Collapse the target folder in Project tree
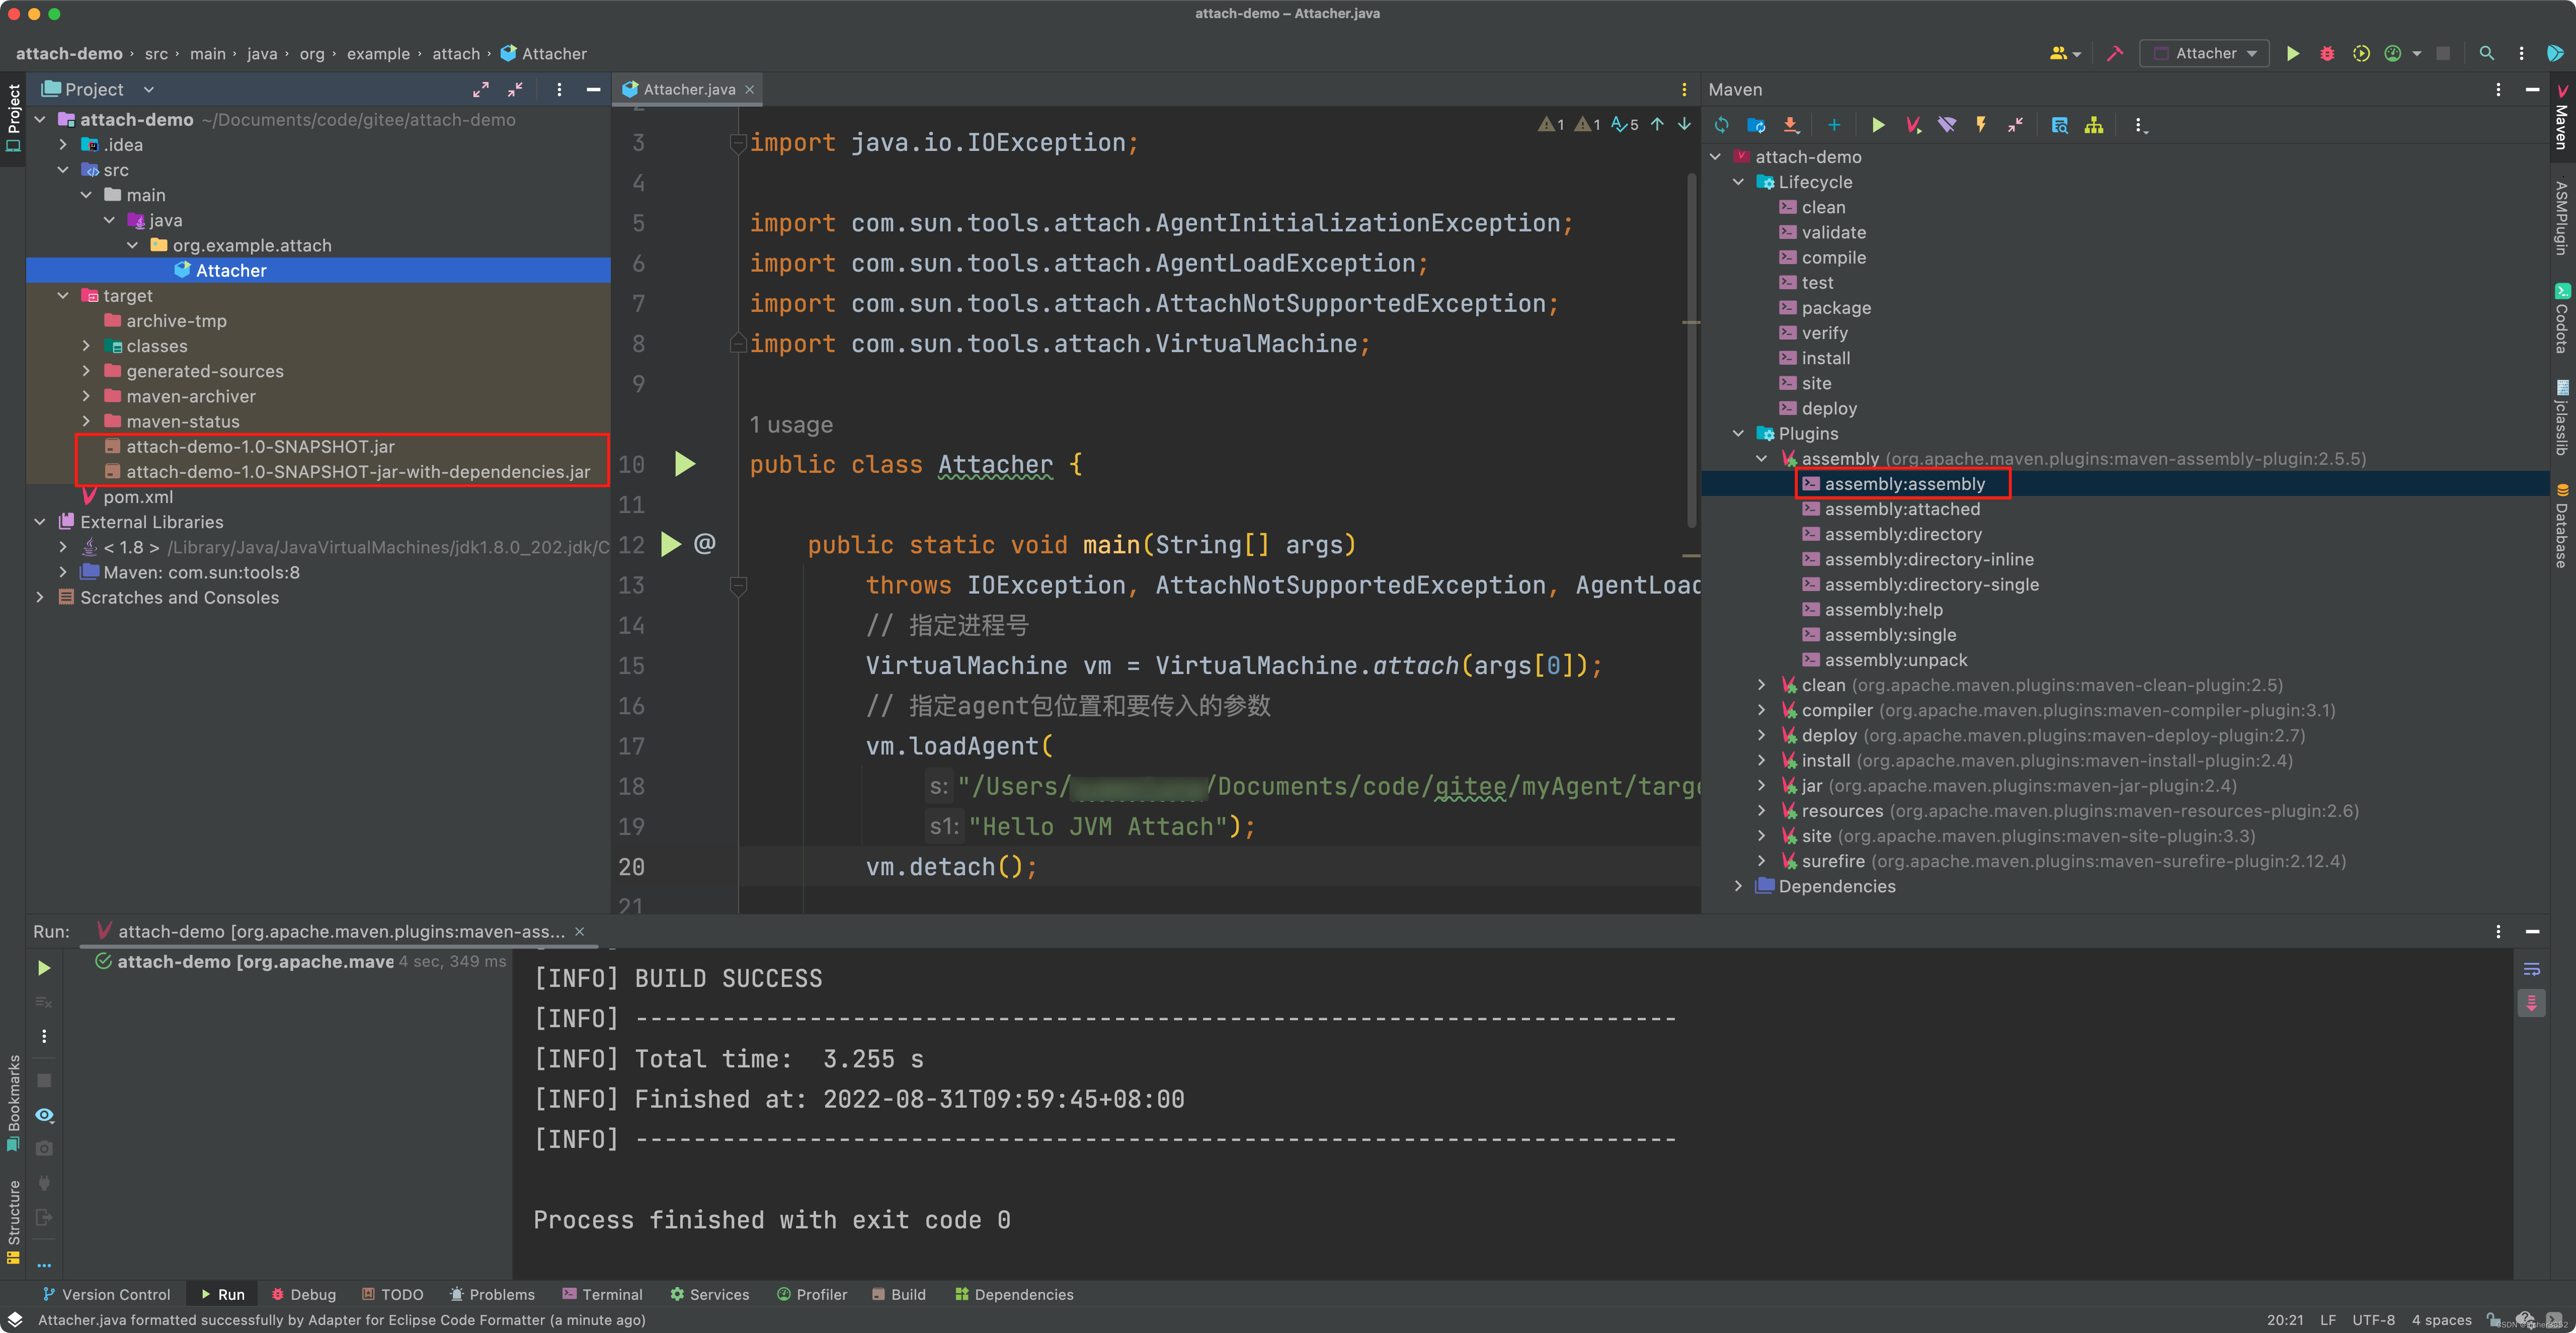This screenshot has width=2576, height=1333. pos(63,296)
